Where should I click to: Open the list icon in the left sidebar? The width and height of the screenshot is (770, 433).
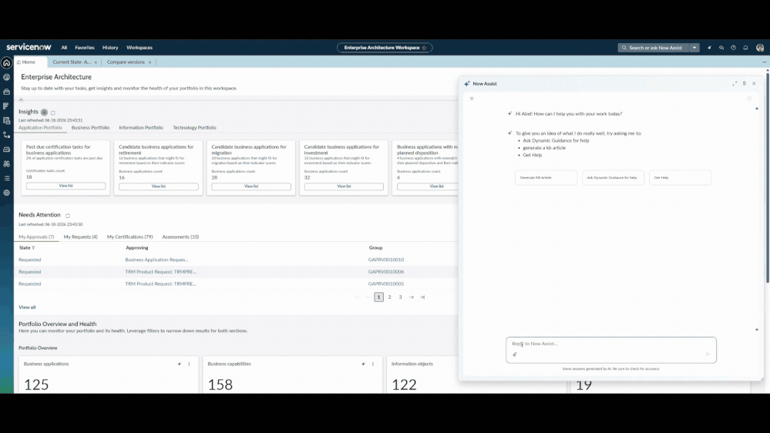[6, 178]
